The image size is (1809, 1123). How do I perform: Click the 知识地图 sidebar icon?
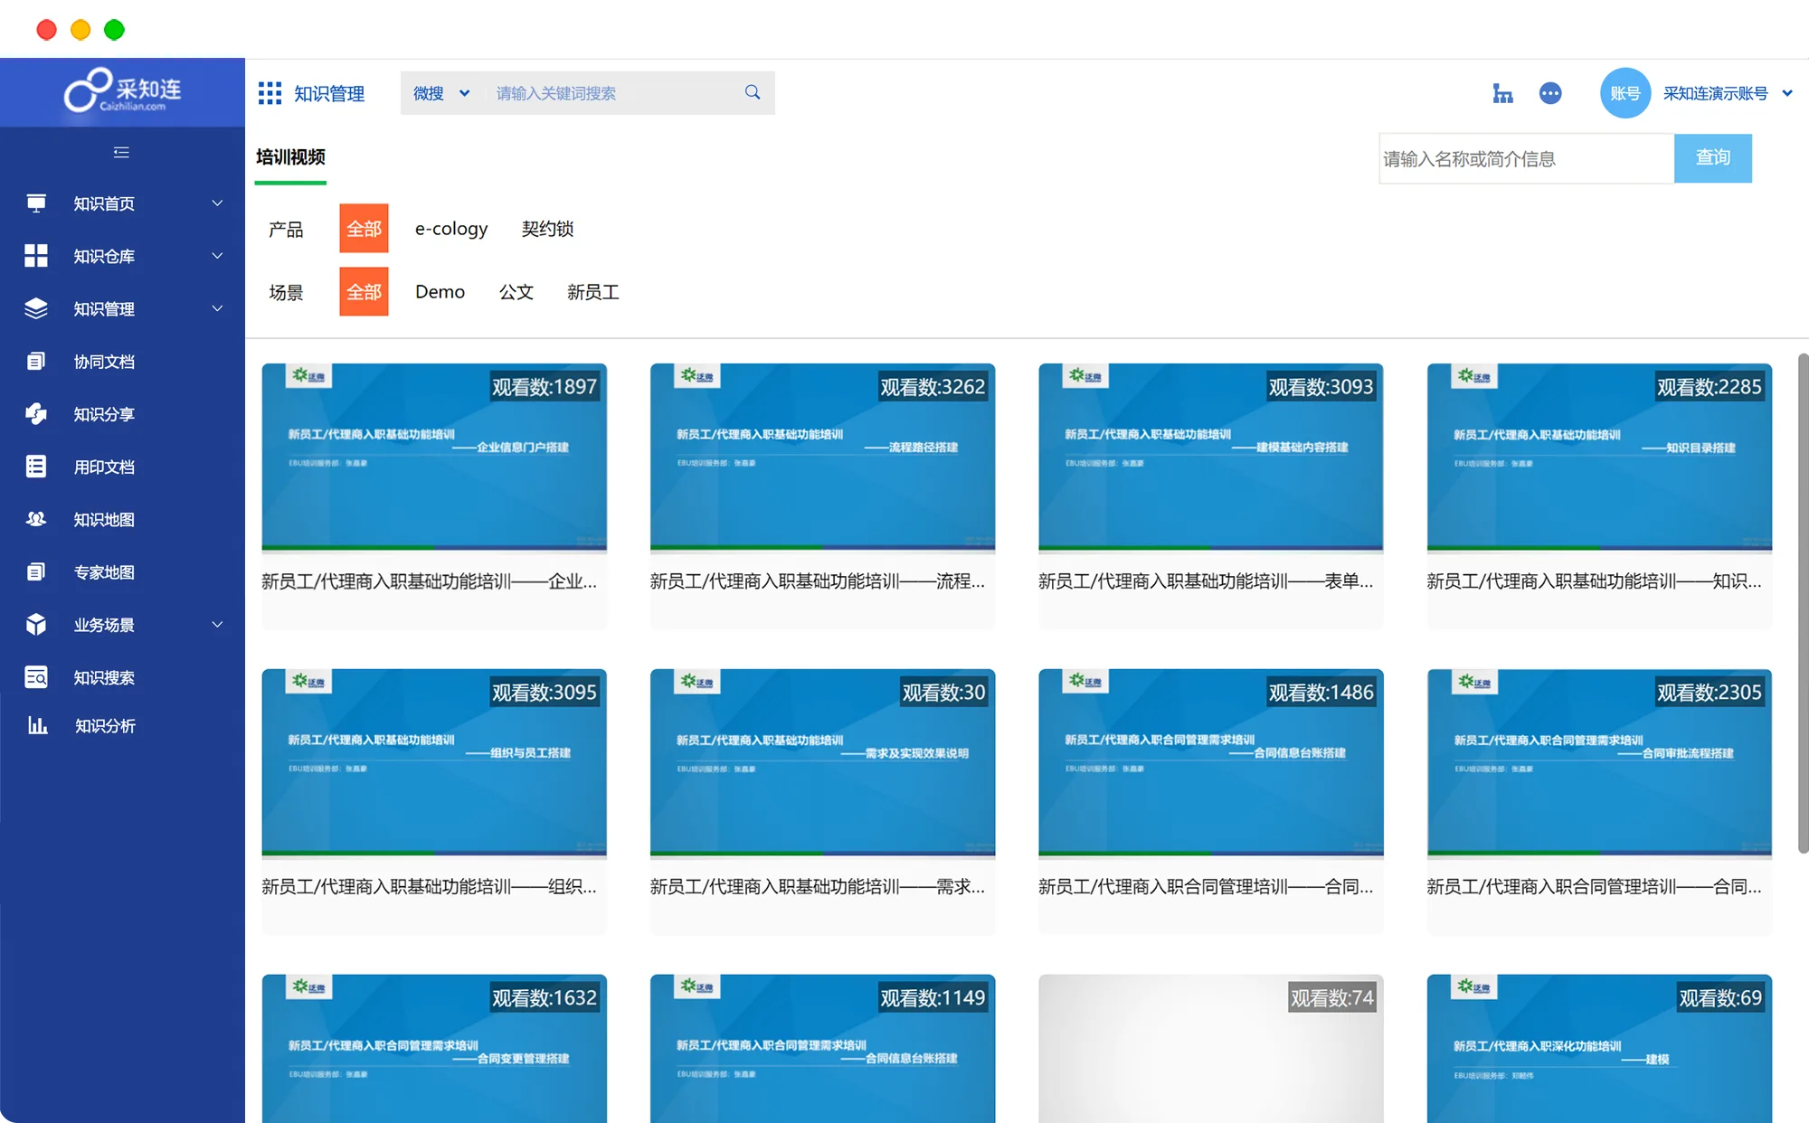36,519
